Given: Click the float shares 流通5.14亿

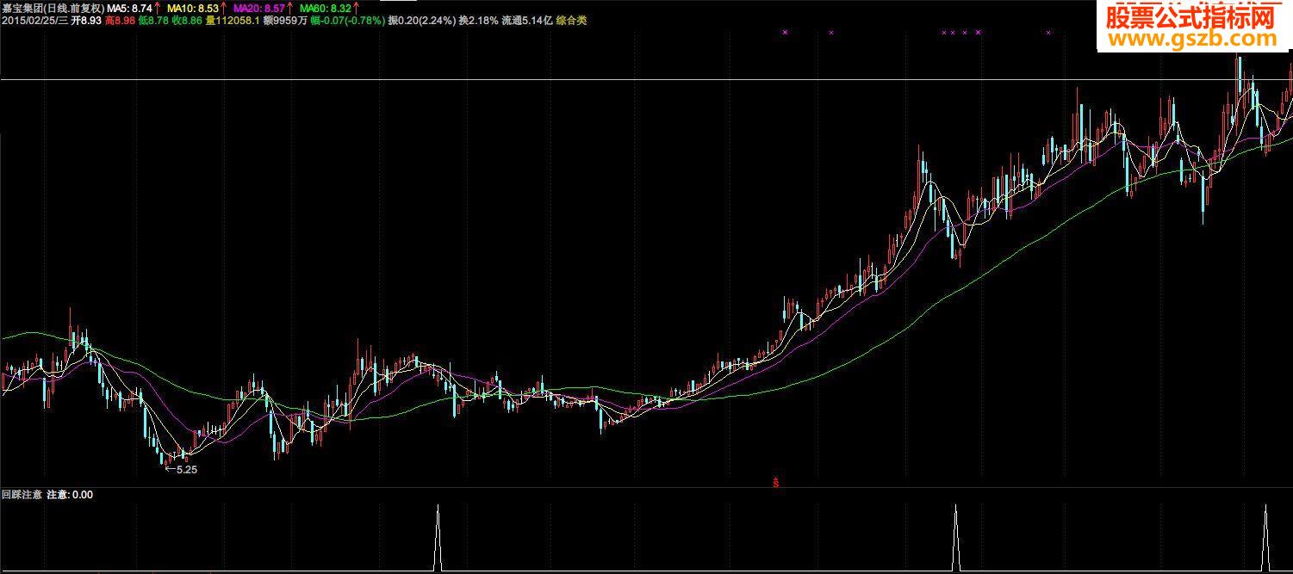Looking at the screenshot, I should (x=527, y=20).
